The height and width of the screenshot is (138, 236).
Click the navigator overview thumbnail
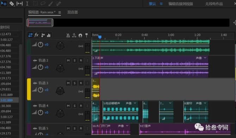40,23
